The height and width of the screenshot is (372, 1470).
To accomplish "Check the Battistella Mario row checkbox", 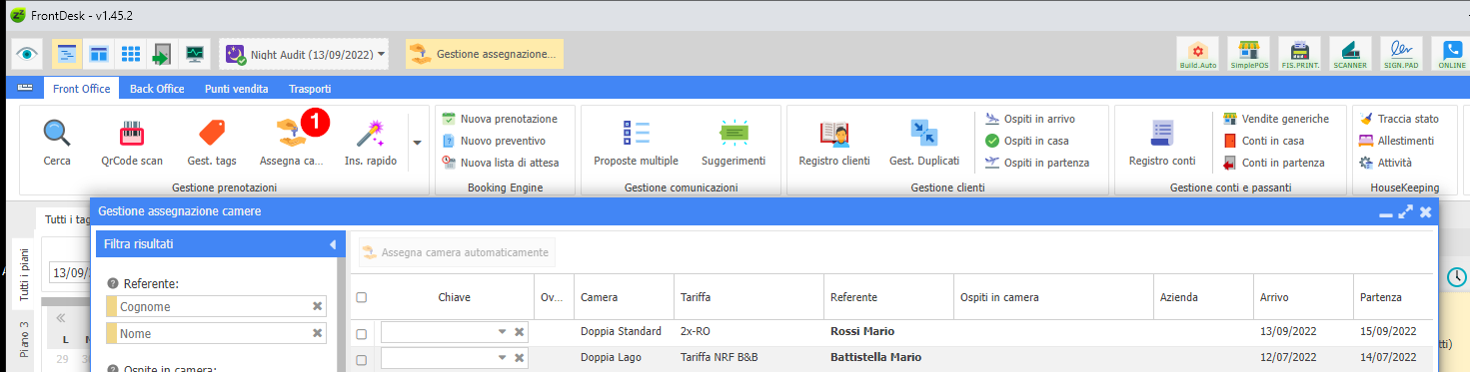I will coord(362,359).
